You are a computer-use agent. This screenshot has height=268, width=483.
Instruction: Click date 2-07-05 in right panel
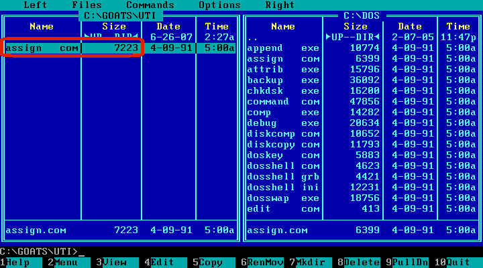[413, 38]
